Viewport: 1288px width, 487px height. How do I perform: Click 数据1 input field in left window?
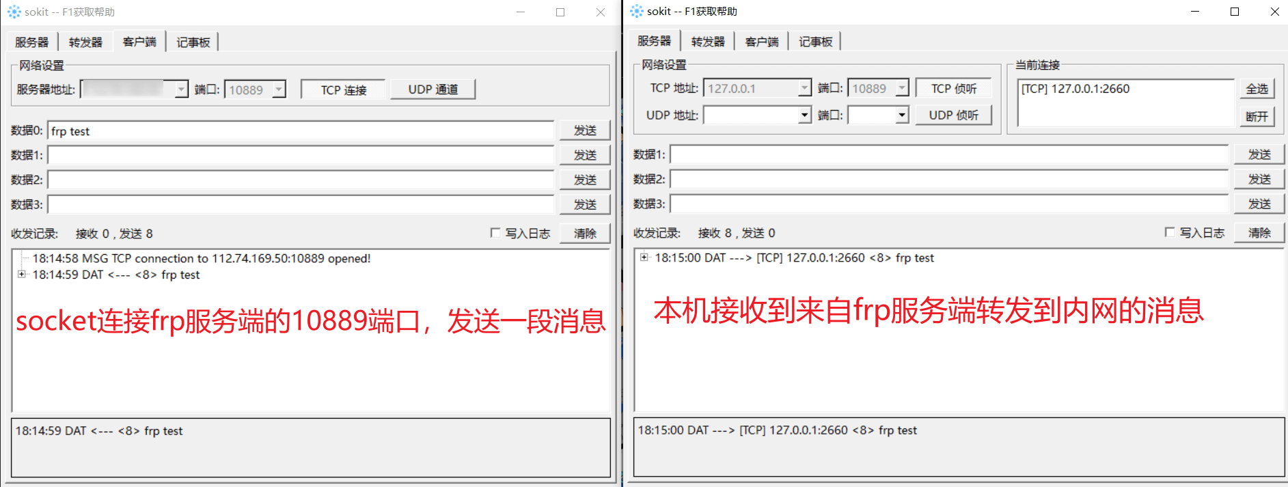click(301, 155)
